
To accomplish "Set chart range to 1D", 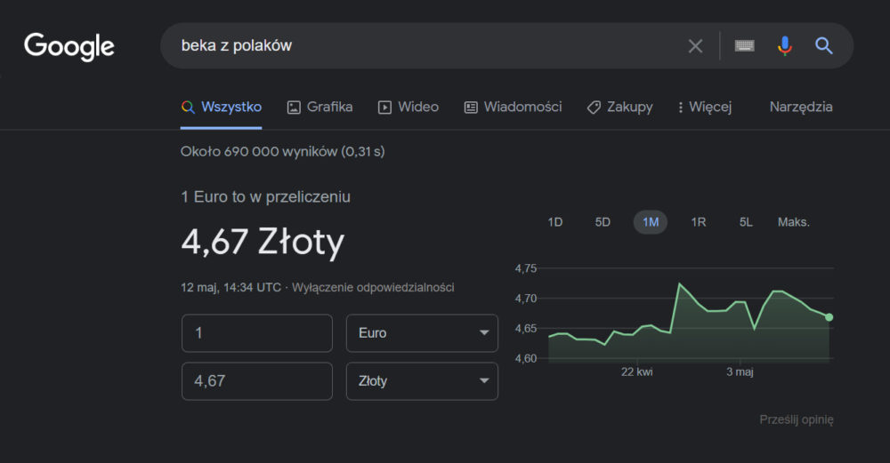I will click(x=555, y=222).
